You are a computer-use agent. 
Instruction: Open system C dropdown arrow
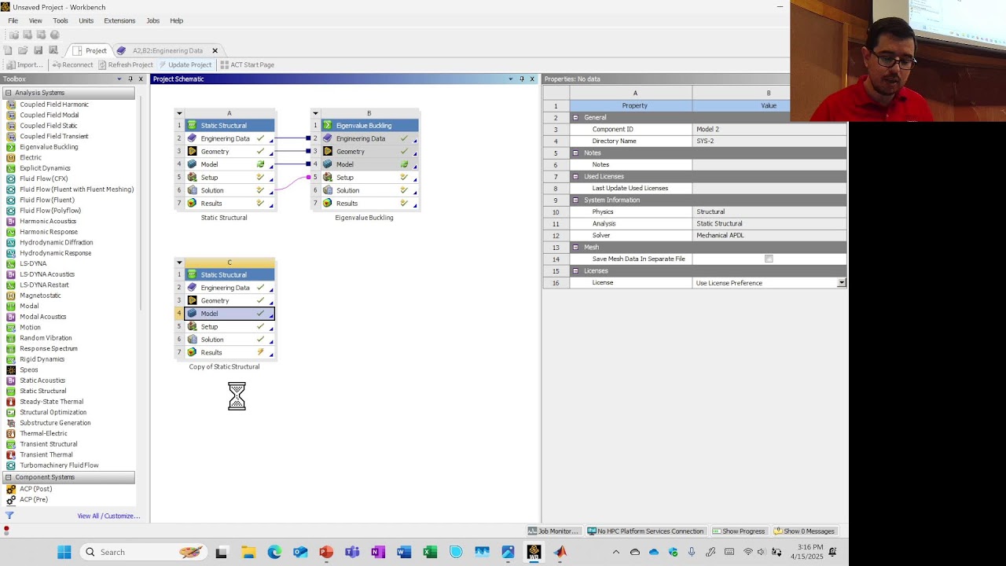click(x=179, y=263)
